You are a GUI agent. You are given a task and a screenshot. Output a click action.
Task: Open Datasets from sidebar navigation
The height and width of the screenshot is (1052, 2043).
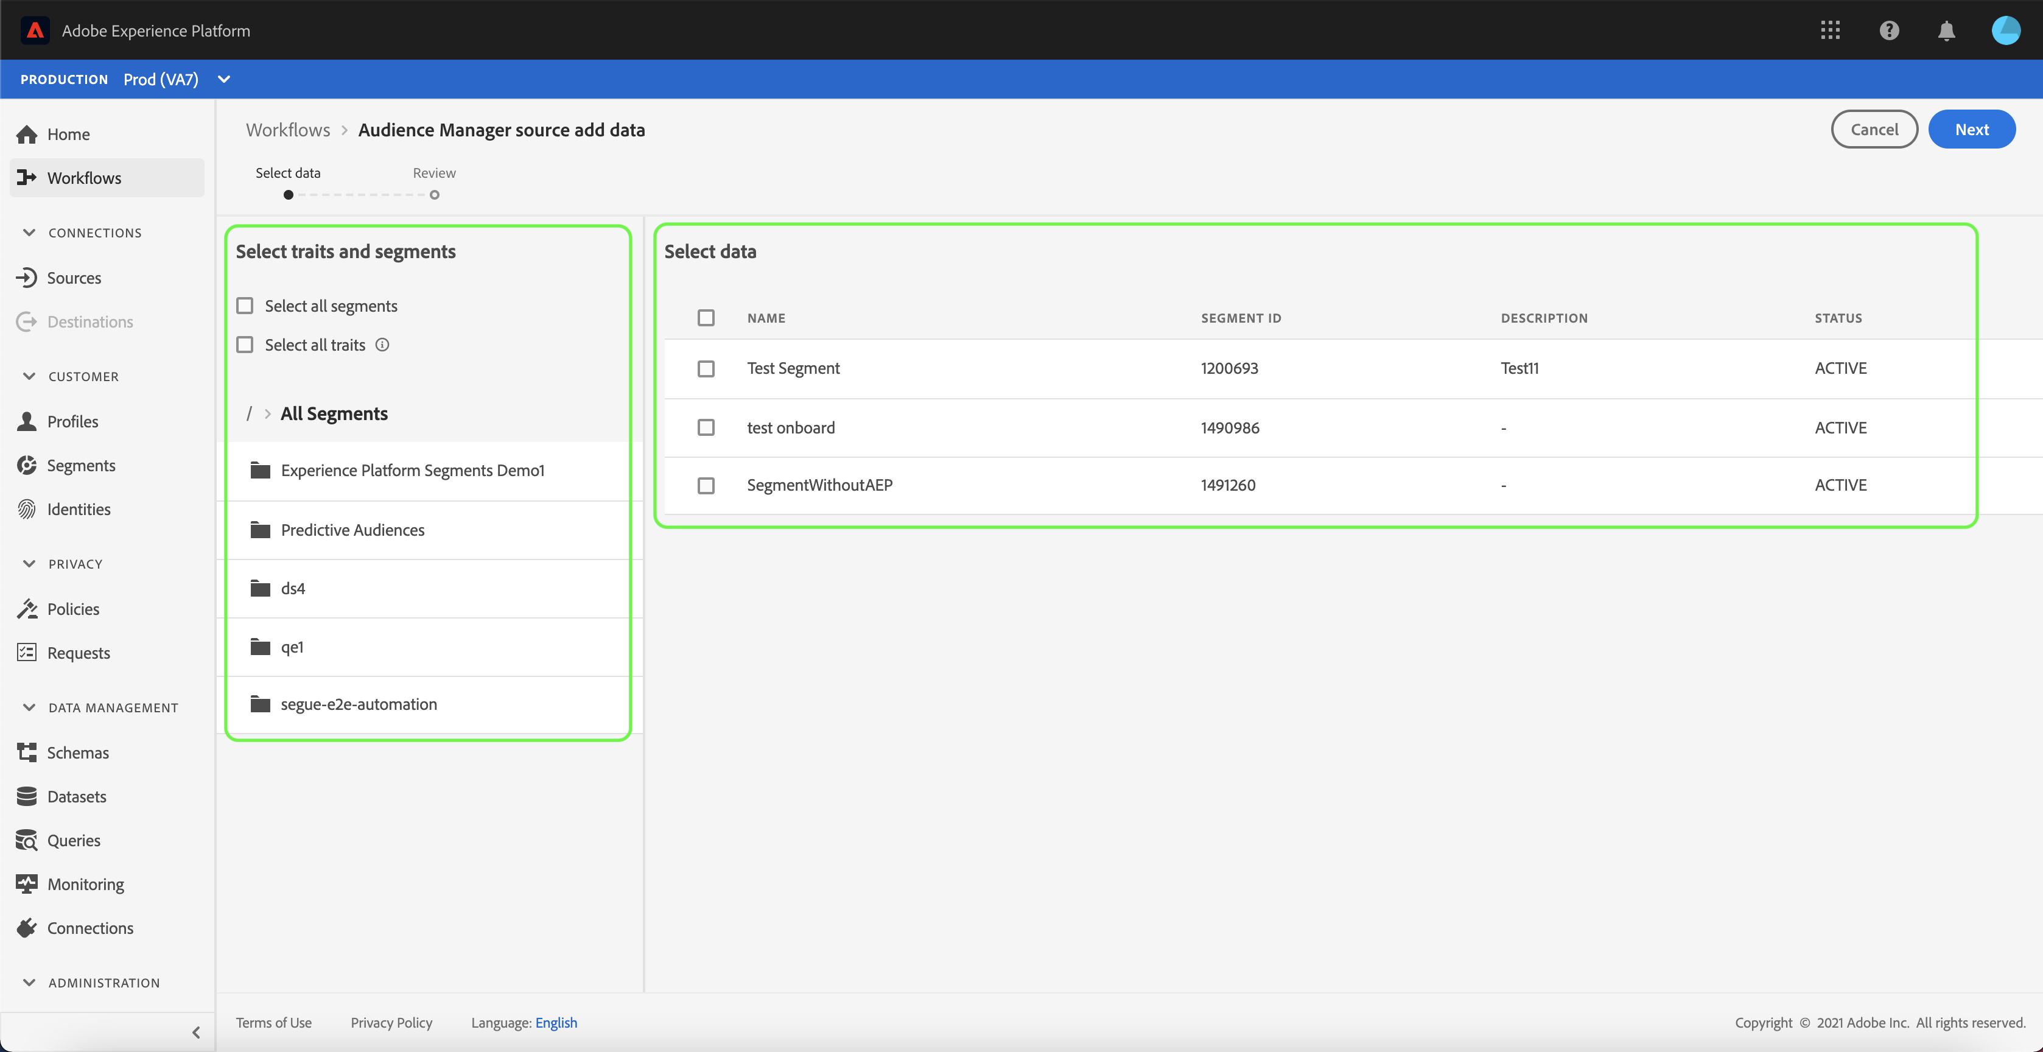[x=76, y=796]
